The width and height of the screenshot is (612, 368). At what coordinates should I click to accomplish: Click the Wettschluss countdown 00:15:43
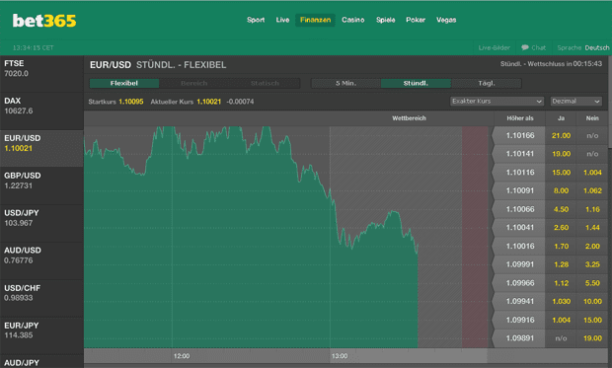pos(587,63)
